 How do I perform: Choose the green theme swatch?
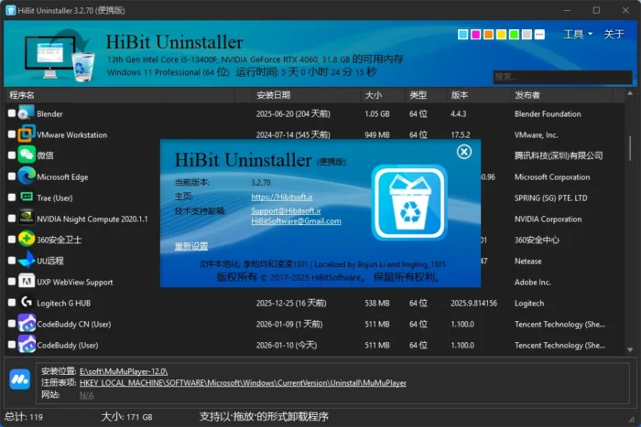[x=514, y=35]
